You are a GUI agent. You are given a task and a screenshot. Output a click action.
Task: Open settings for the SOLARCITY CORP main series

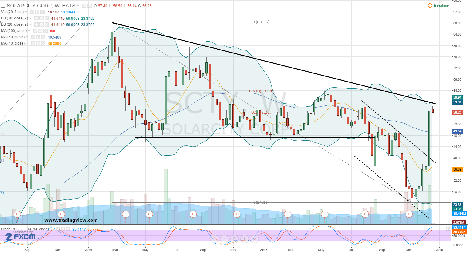click(89, 6)
